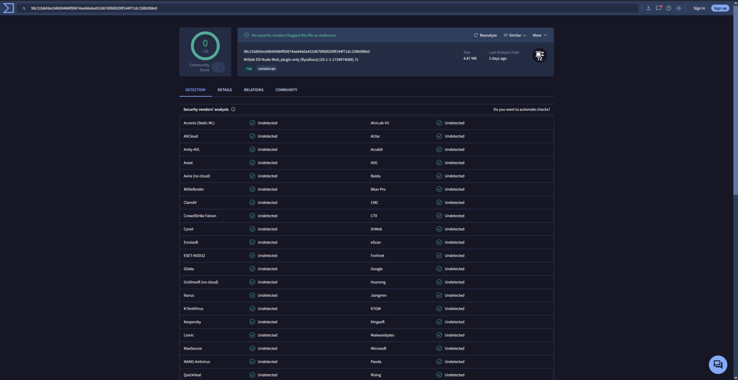Screen dimensions: 738x380
Task: Click the Sign in link
Action: [x=699, y=8]
